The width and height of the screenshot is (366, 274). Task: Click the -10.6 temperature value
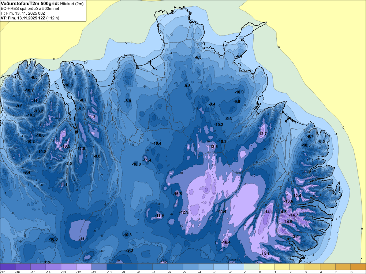point(40,135)
